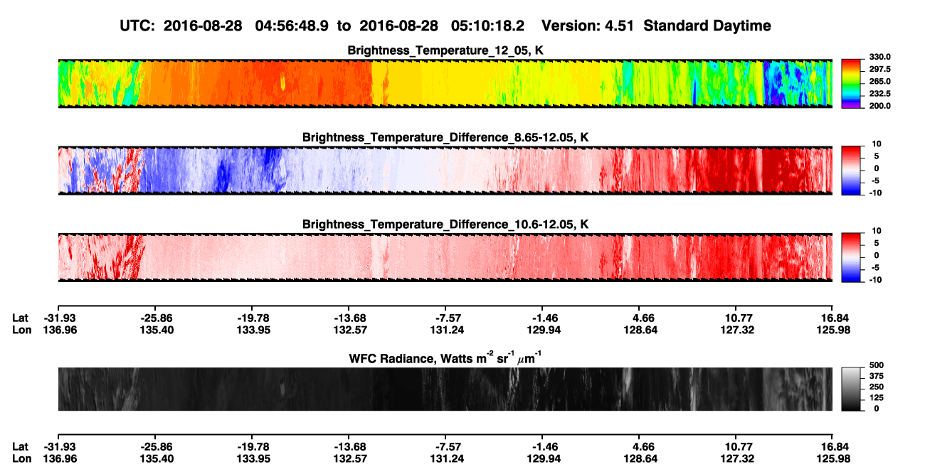Select the 8.65-12.05 difference image strip
The width and height of the screenshot is (925, 474).
(x=445, y=171)
